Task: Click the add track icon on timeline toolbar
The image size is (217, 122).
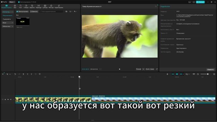Action: pos(3,74)
